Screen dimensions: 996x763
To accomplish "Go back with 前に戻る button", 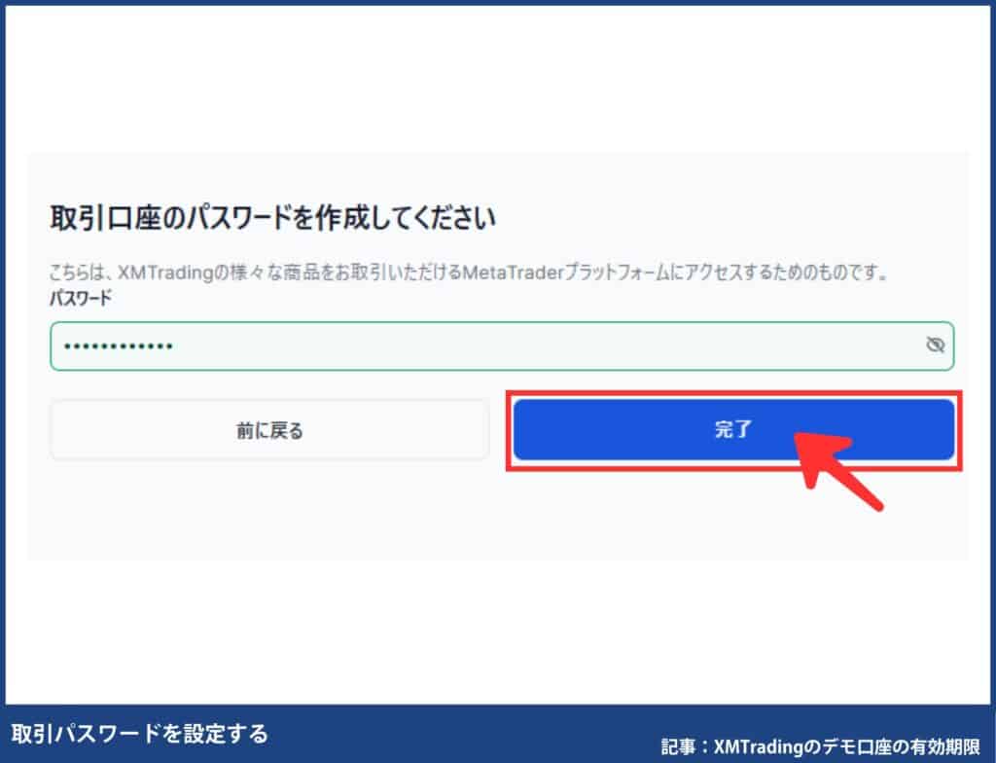I will 269,430.
